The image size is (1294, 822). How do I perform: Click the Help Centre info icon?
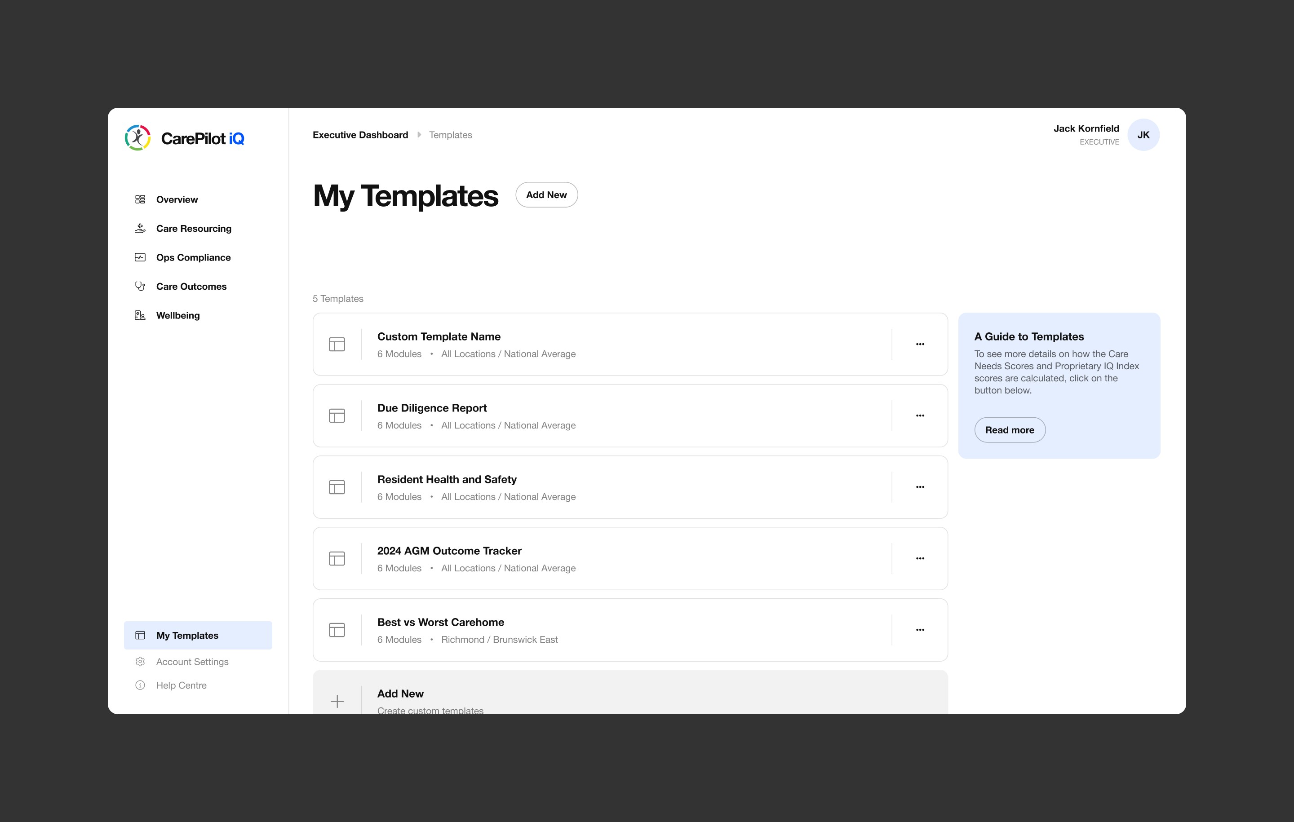pyautogui.click(x=140, y=685)
